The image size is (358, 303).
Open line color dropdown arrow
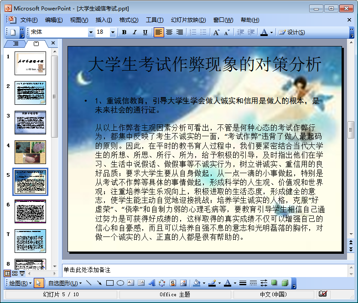click(219, 283)
